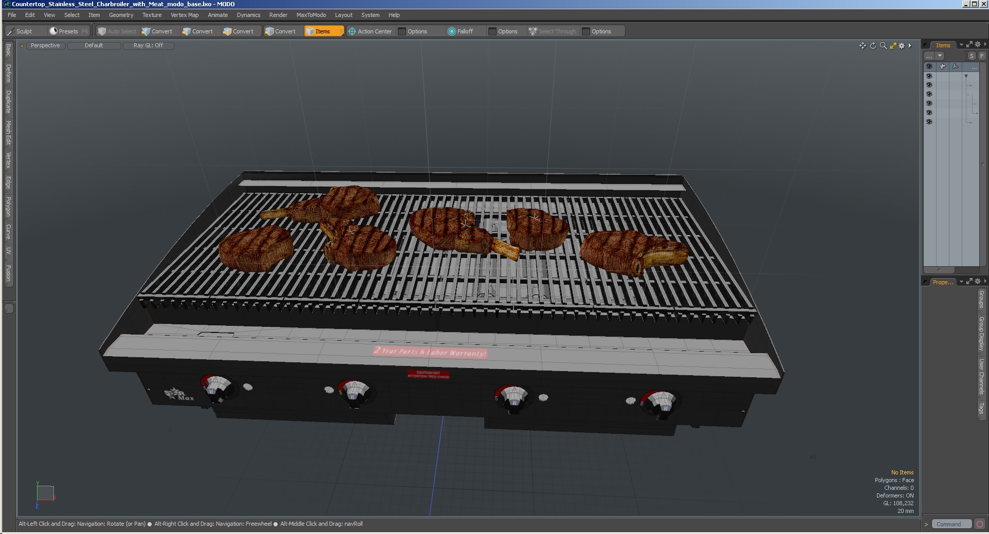Open the Layout menu

[343, 15]
